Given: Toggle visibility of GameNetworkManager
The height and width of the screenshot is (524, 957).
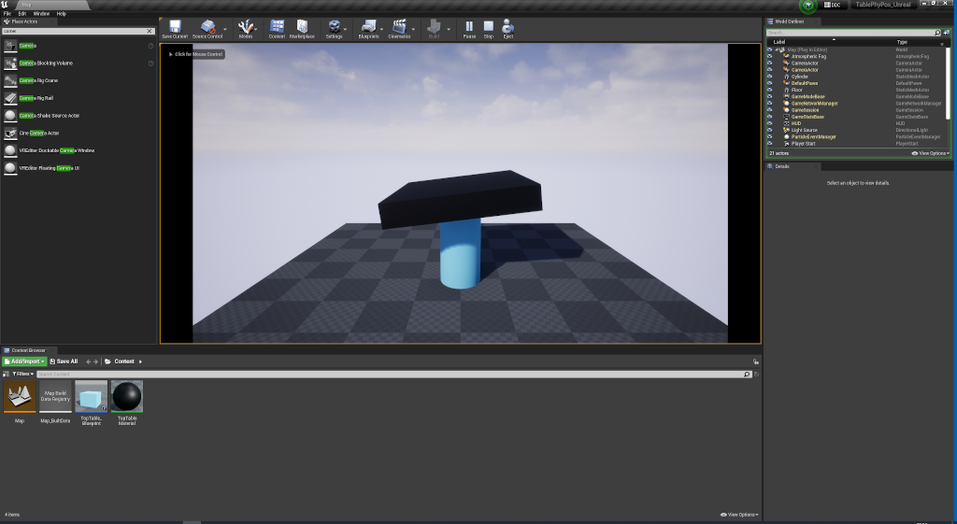Looking at the screenshot, I should pyautogui.click(x=770, y=103).
